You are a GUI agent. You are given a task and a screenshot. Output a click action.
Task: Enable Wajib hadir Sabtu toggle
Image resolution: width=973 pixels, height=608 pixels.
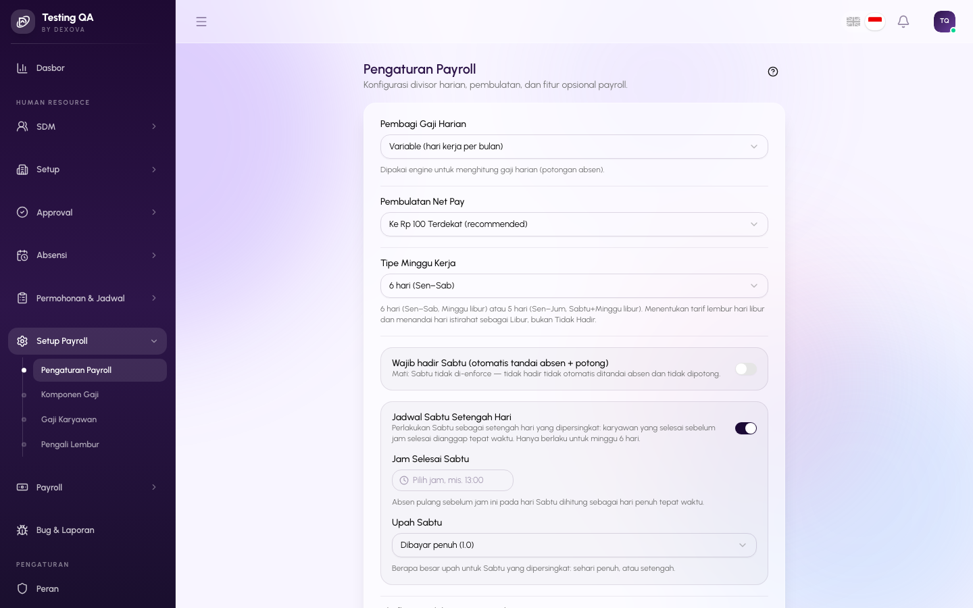coord(746,369)
